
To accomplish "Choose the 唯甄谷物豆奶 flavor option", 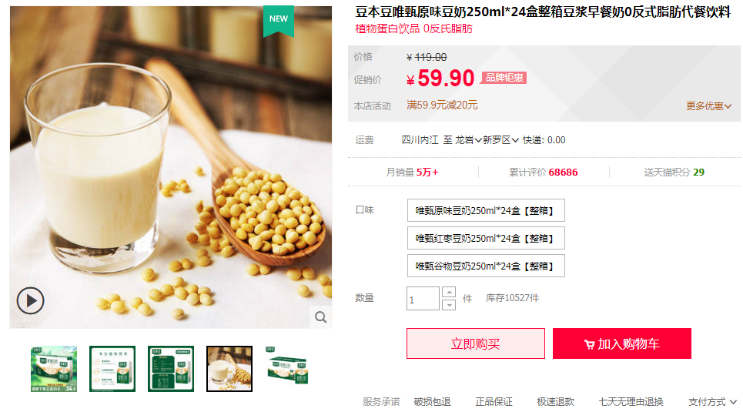I will [x=486, y=266].
